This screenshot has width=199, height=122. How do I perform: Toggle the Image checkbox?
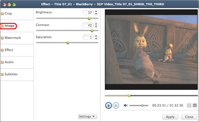tap(2, 26)
